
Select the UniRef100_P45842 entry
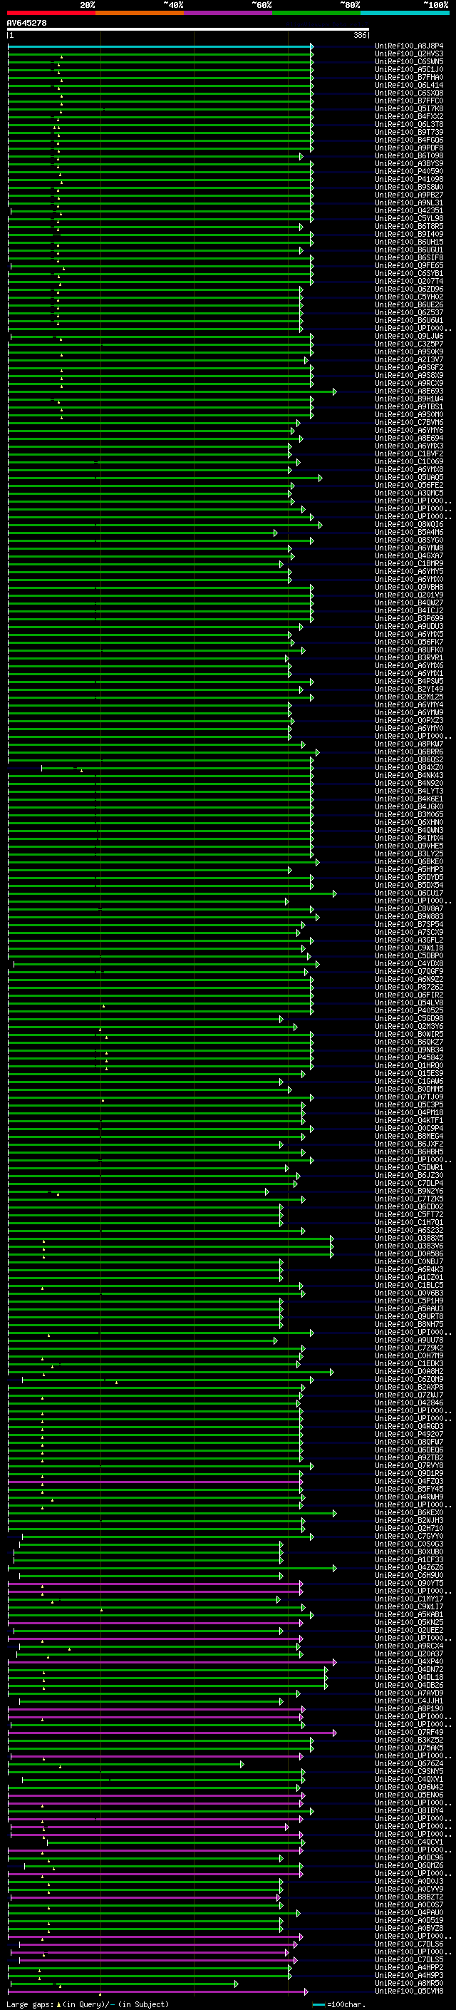point(409,1058)
